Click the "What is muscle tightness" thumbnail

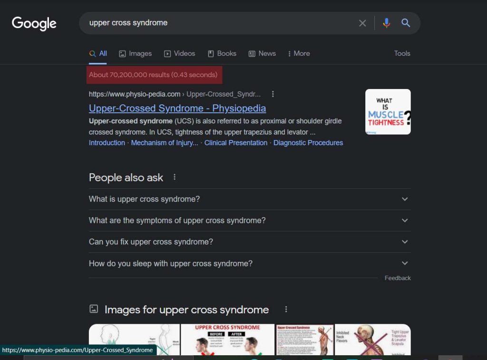[x=388, y=112]
